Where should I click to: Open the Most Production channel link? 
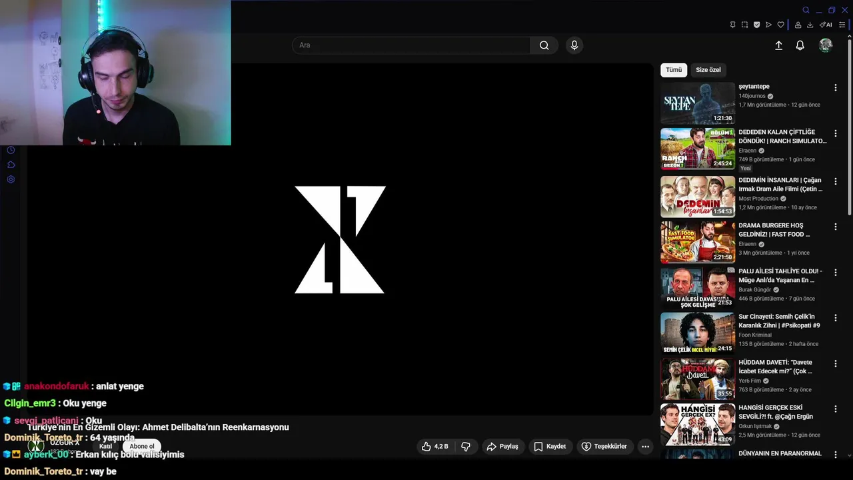pyautogui.click(x=758, y=199)
